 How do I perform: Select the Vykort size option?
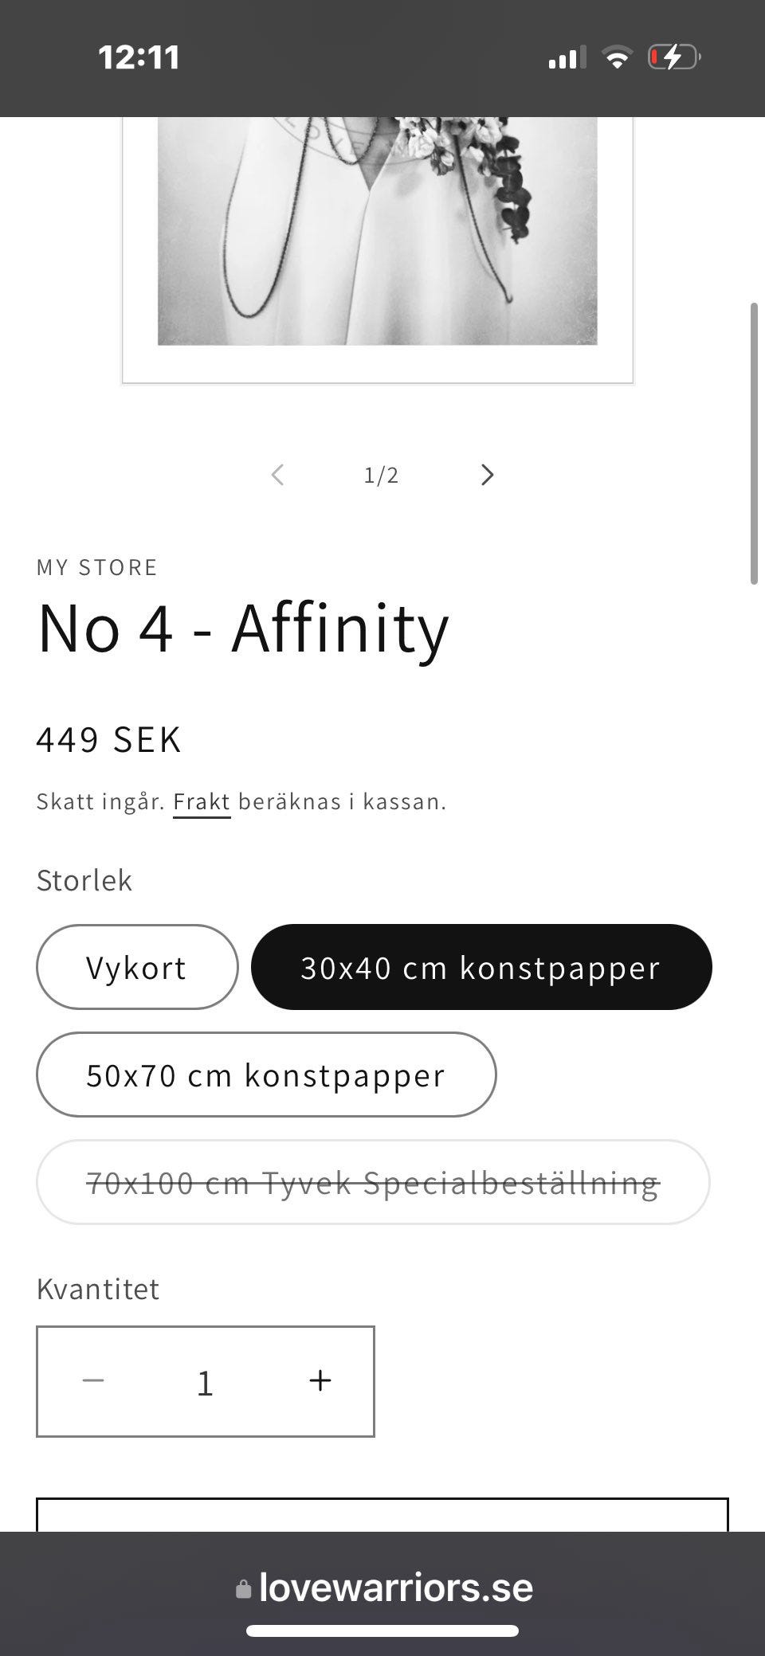(x=137, y=967)
